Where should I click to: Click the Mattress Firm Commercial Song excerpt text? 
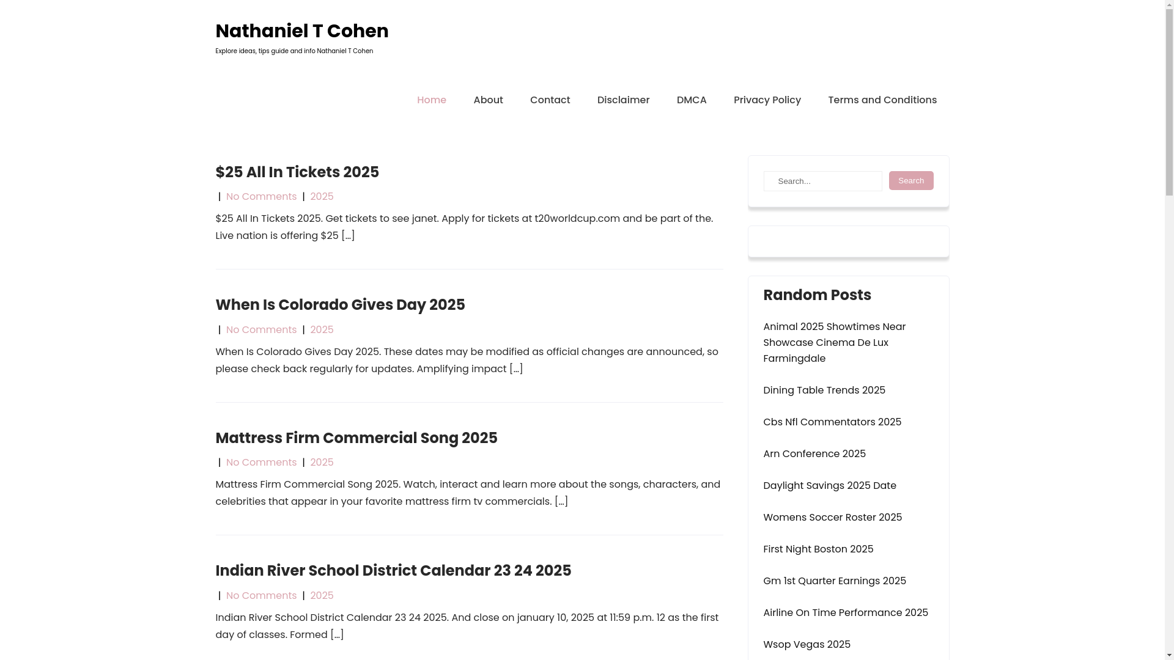click(468, 493)
